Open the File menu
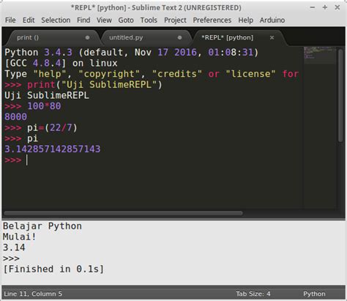 point(10,20)
